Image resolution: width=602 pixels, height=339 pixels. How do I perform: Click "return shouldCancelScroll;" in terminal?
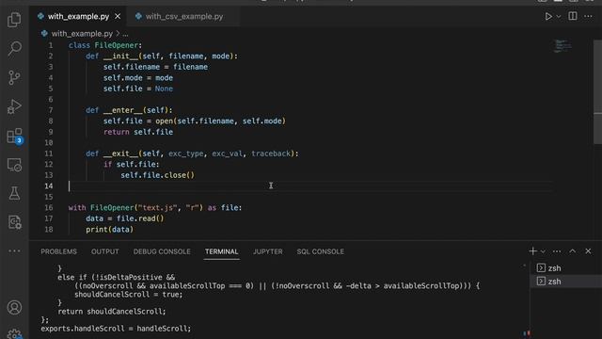point(112,312)
